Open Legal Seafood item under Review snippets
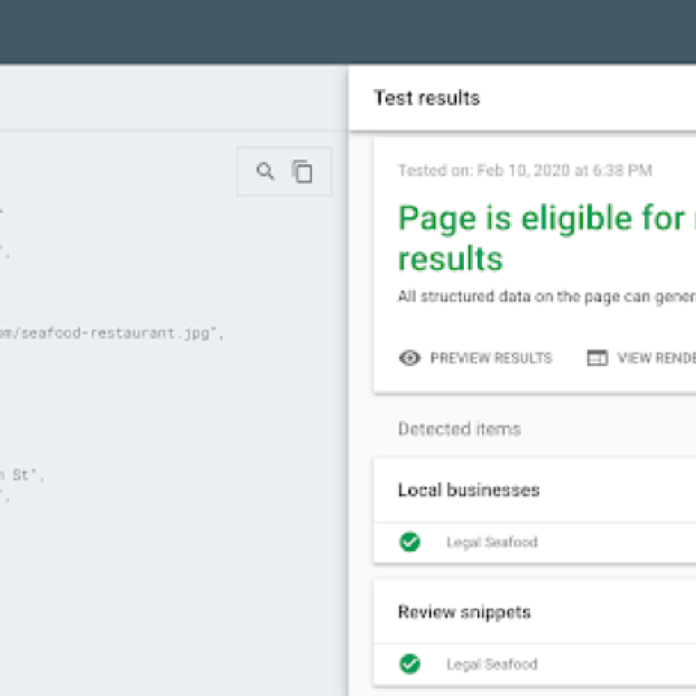Viewport: 696px width, 696px height. (491, 664)
